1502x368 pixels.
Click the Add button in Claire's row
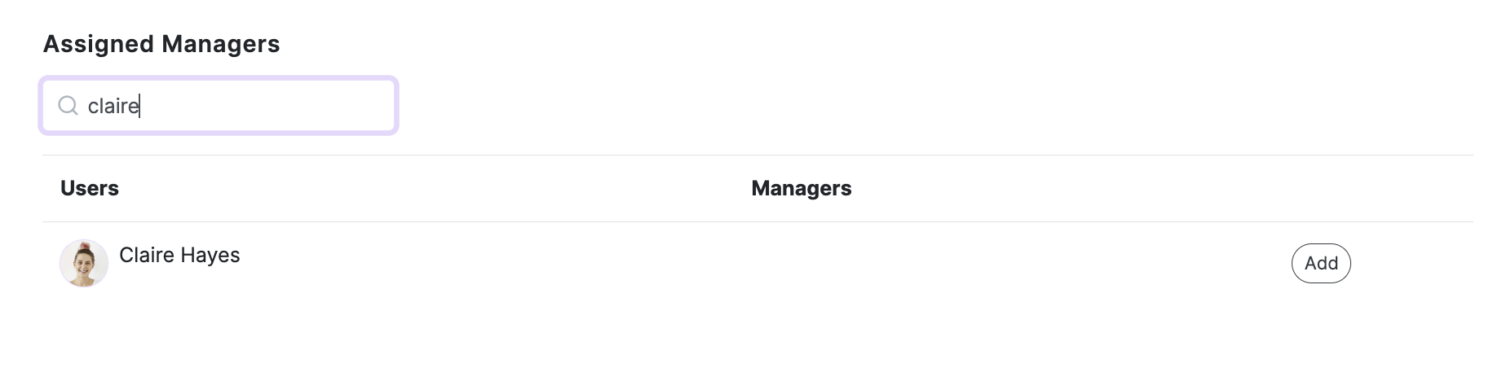[1321, 263]
